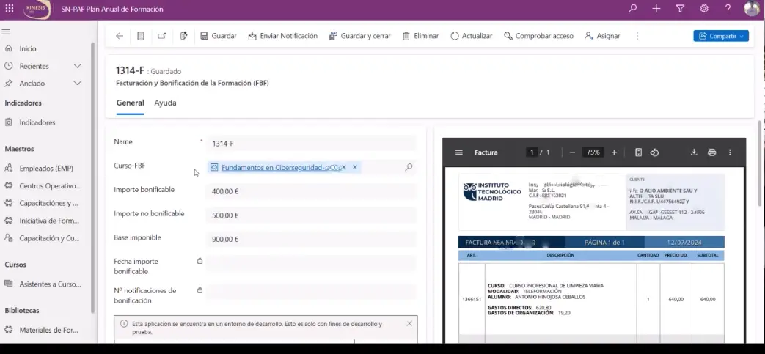The height and width of the screenshot is (354, 765).
Task: Open Empleados (EMP) in the sidebar
Action: (46, 169)
